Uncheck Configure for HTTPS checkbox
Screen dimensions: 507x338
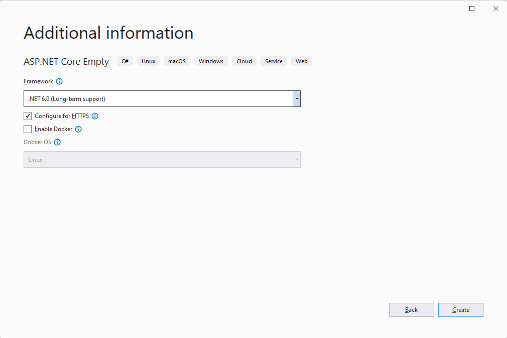(28, 116)
